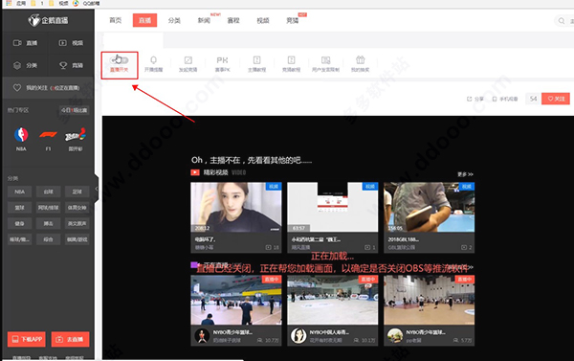Click the 我的抽奖 gift icon
This screenshot has height=361, width=574.
click(x=361, y=59)
